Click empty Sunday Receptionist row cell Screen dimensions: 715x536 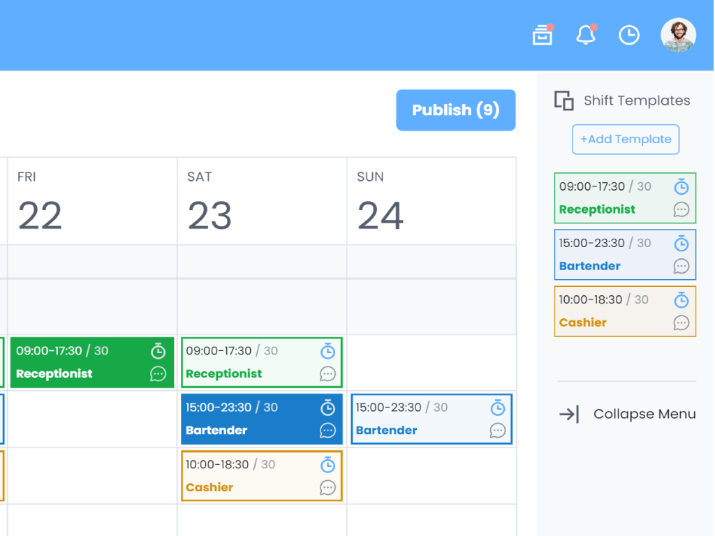[x=432, y=363]
